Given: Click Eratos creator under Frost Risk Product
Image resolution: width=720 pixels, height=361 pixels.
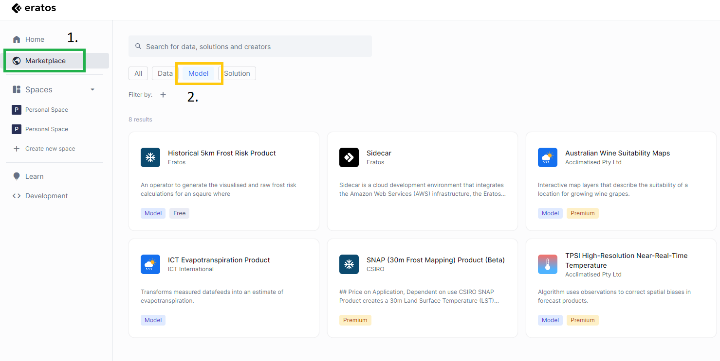Looking at the screenshot, I should [x=177, y=162].
